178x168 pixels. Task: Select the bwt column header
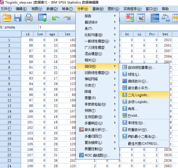(165, 34)
